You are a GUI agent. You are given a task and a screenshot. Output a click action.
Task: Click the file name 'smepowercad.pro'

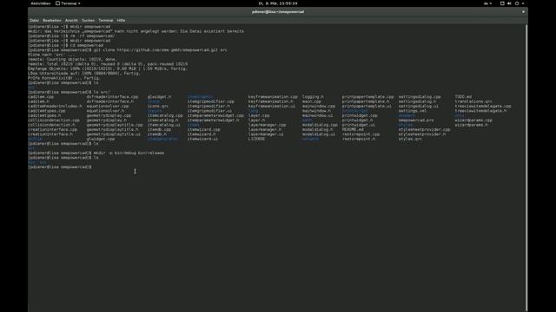coord(416,120)
